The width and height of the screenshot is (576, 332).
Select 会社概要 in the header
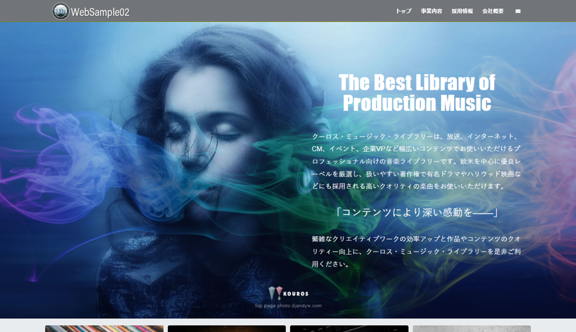pyautogui.click(x=492, y=11)
